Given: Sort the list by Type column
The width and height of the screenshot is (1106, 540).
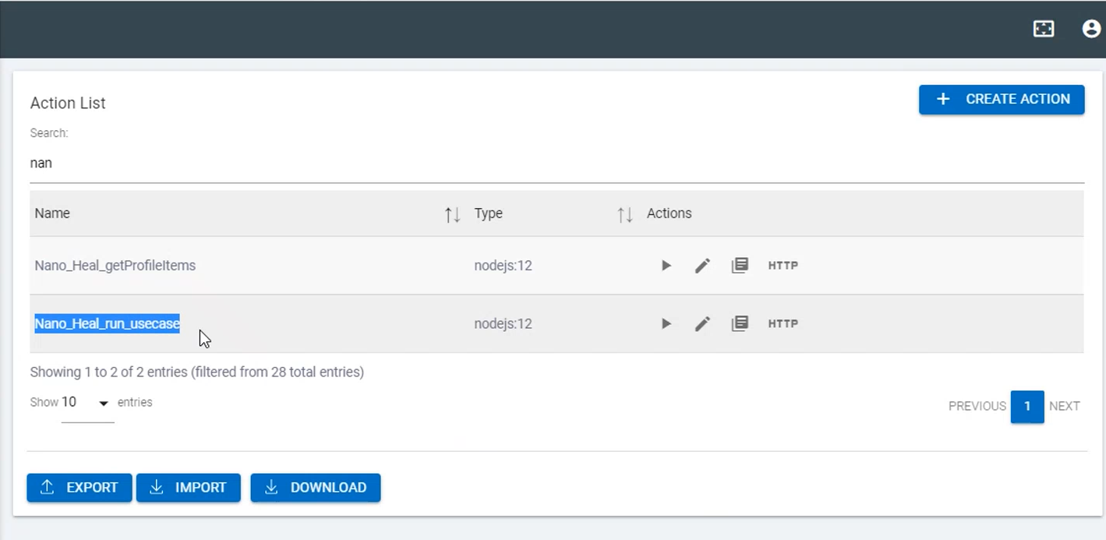Looking at the screenshot, I should (x=624, y=214).
